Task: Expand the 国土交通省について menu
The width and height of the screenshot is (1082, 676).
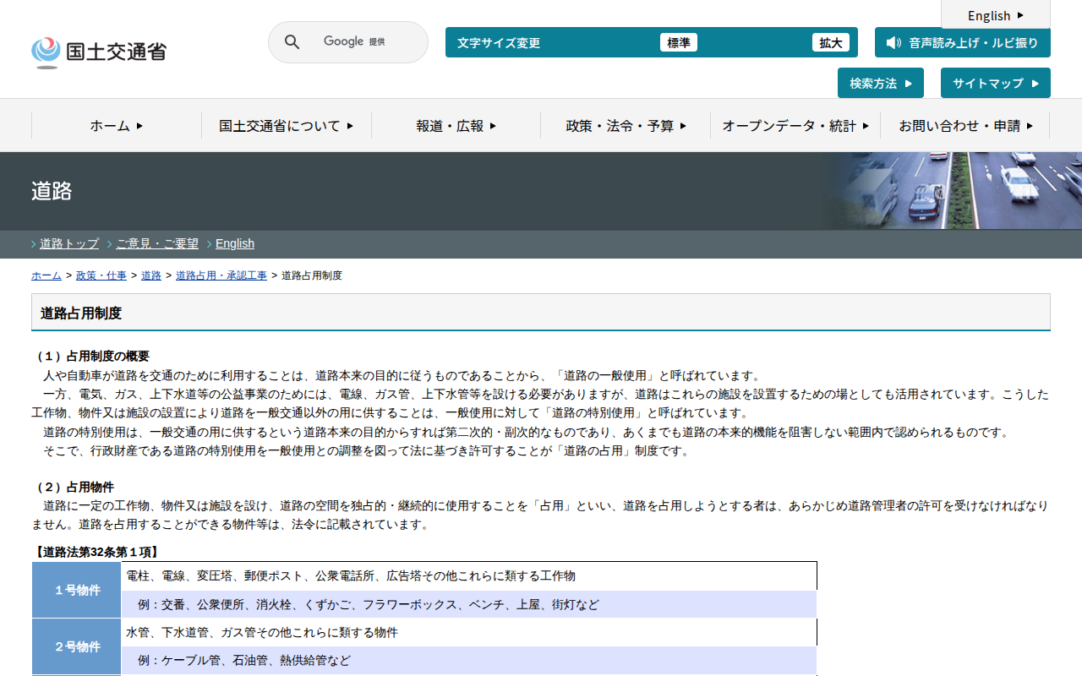Action: pos(286,125)
